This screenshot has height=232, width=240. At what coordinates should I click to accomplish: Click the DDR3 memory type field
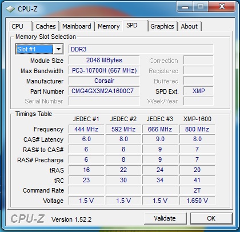pyautogui.click(x=141, y=49)
